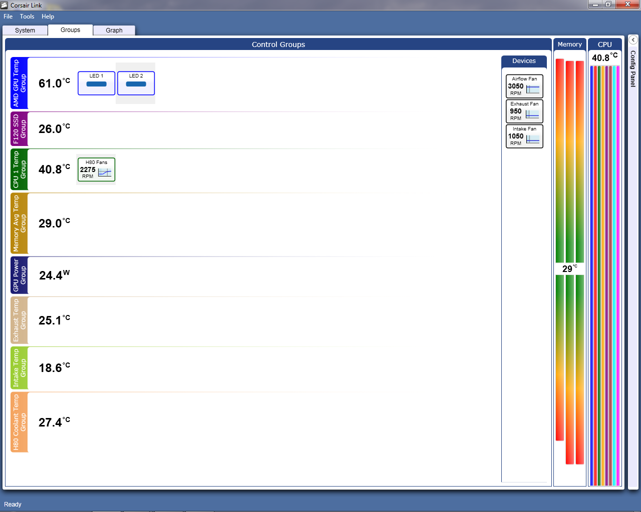Expand the Config Panel arrow
Screen dimensions: 641x512
click(x=633, y=40)
